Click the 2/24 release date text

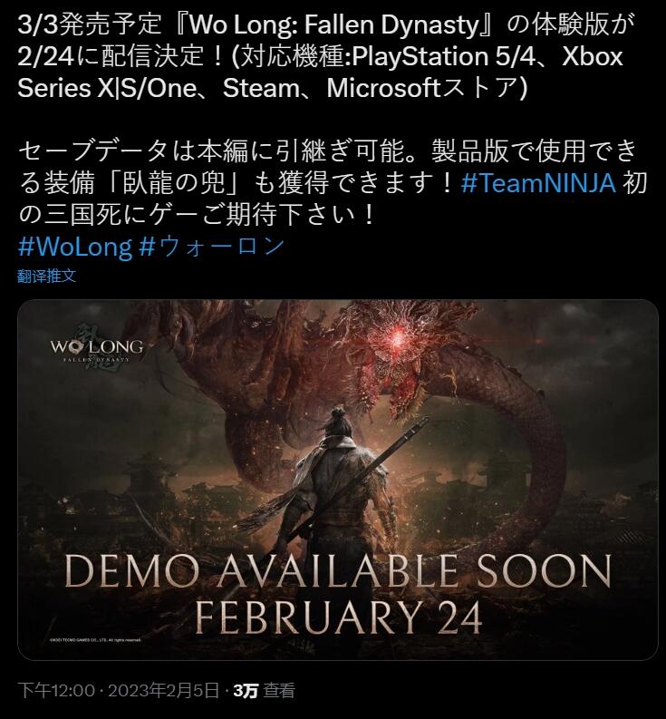point(46,56)
